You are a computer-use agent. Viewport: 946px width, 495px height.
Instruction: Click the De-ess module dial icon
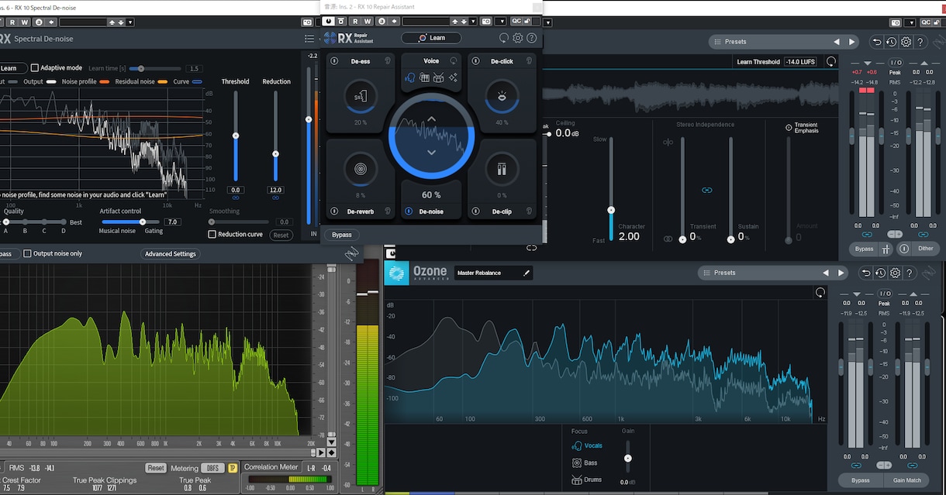tap(361, 96)
